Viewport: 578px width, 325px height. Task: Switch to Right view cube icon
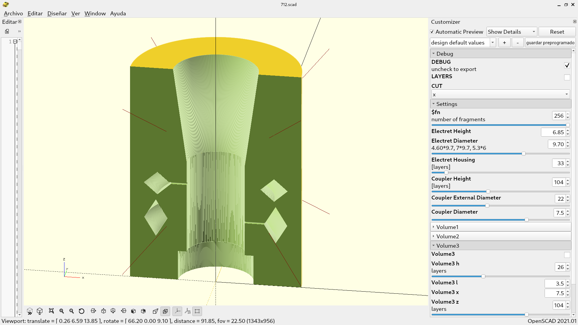(x=93, y=311)
